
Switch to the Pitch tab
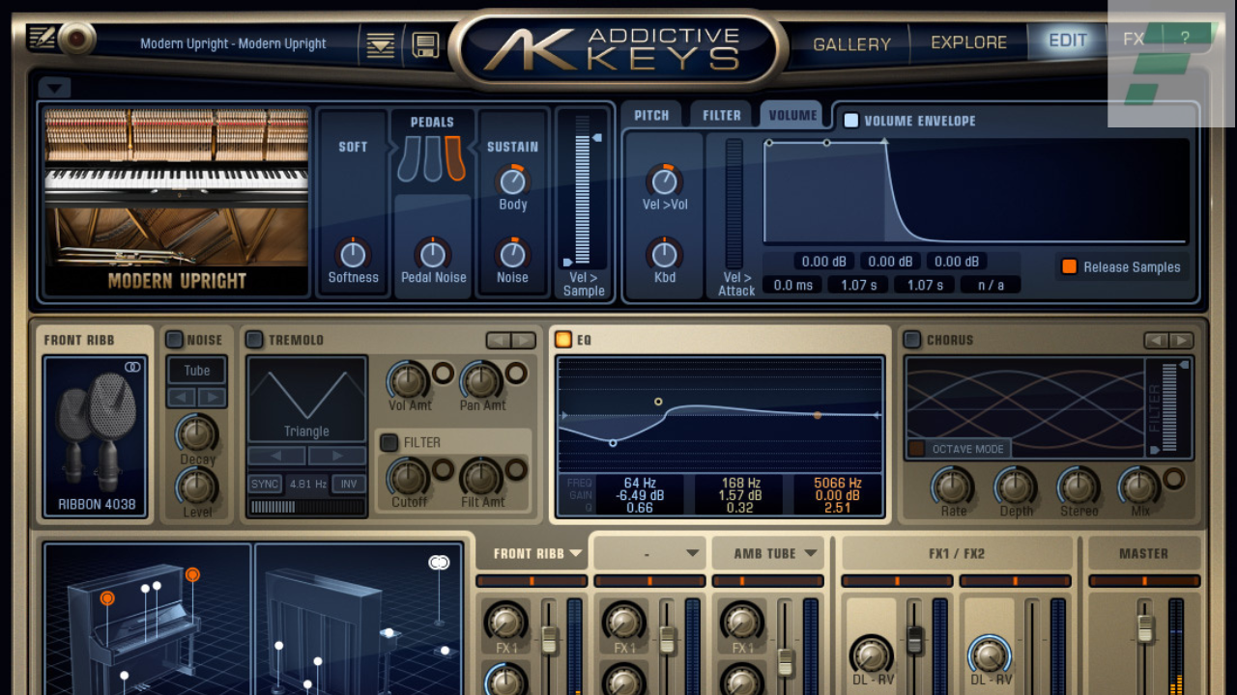(x=651, y=115)
